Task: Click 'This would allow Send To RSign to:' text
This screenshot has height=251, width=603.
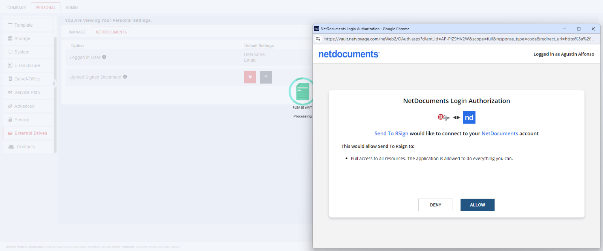Action: [x=378, y=146]
